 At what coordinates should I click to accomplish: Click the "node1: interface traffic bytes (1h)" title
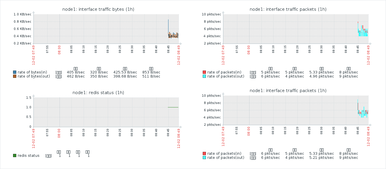coord(98,9)
